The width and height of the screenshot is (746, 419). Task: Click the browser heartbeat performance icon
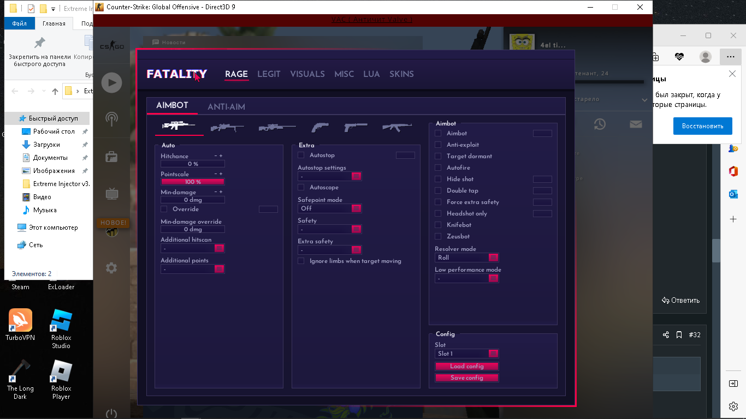679,57
